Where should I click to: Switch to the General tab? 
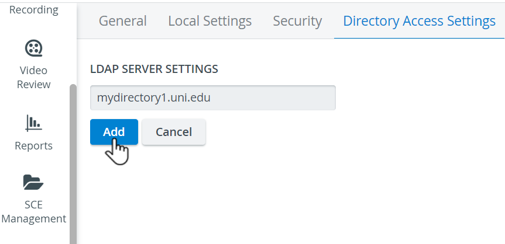pos(122,21)
